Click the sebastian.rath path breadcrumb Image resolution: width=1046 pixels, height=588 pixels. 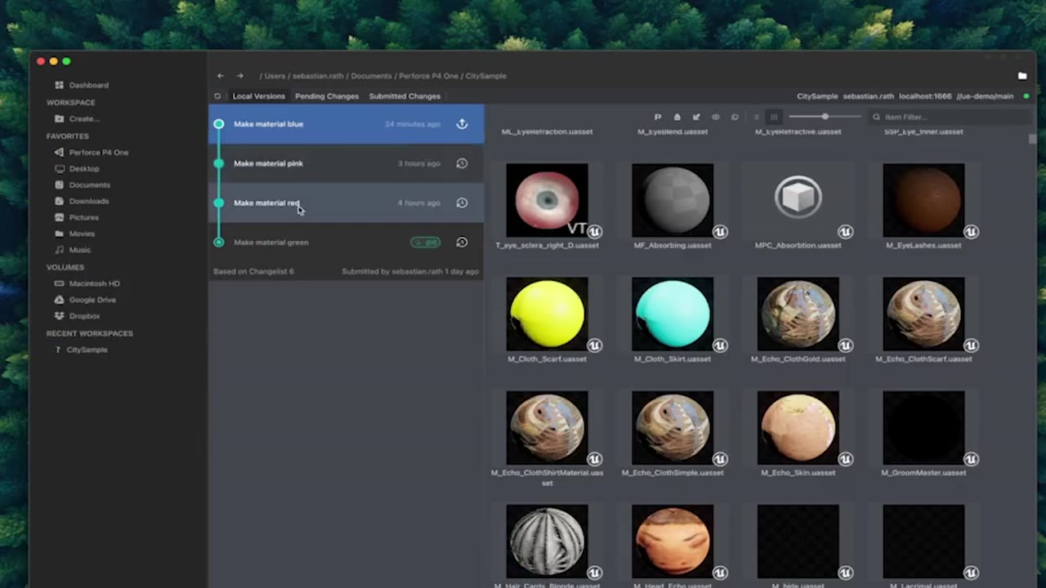point(318,76)
